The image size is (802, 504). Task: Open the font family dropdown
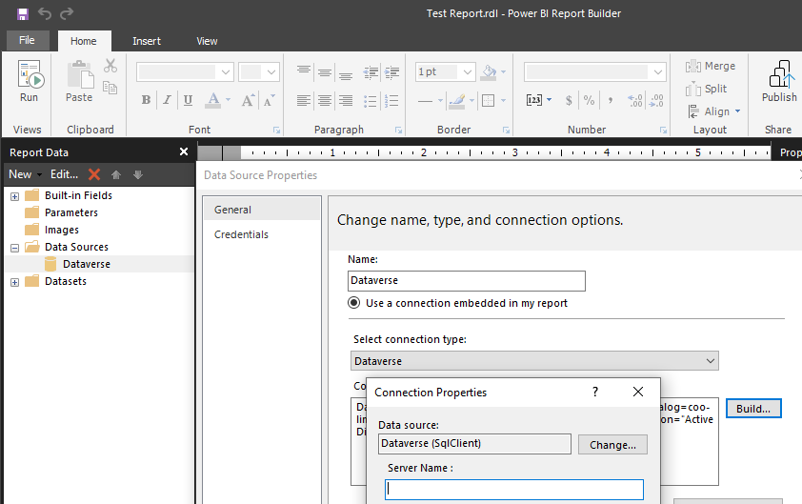[226, 72]
